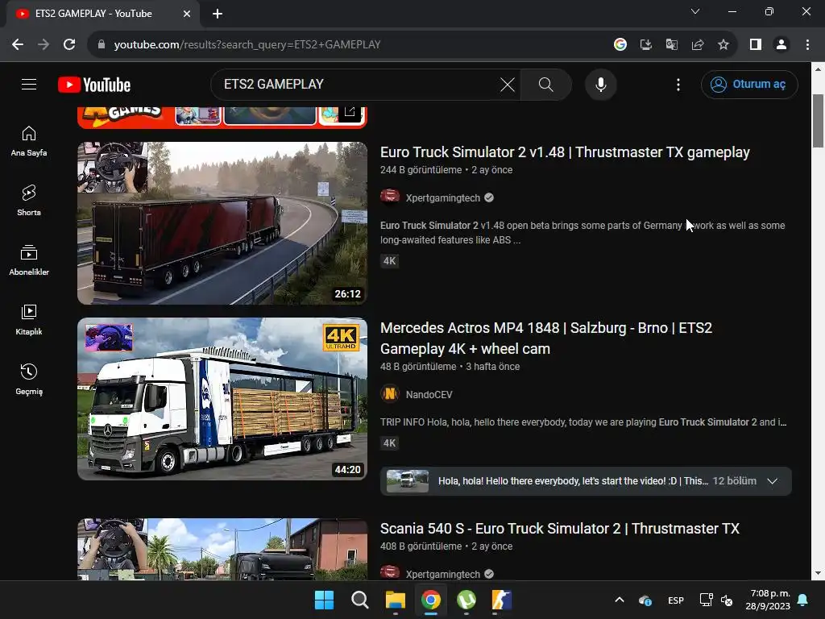Open Abonelikler subscriptions in sidebar
Image resolution: width=825 pixels, height=619 pixels.
(x=29, y=260)
